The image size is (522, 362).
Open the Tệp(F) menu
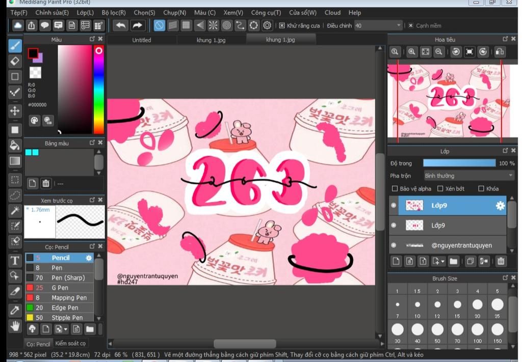click(x=19, y=13)
